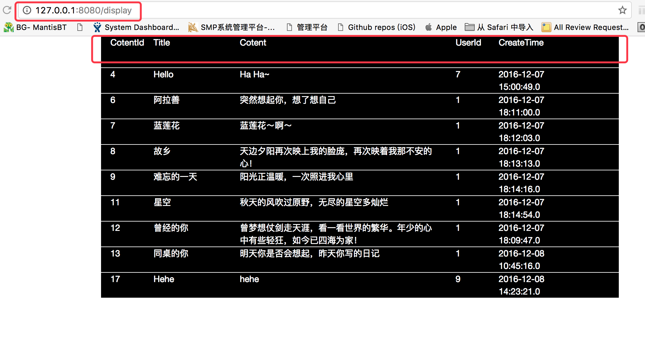Click the CotentId cell '17'
This screenshot has width=645, height=337.
pos(115,279)
